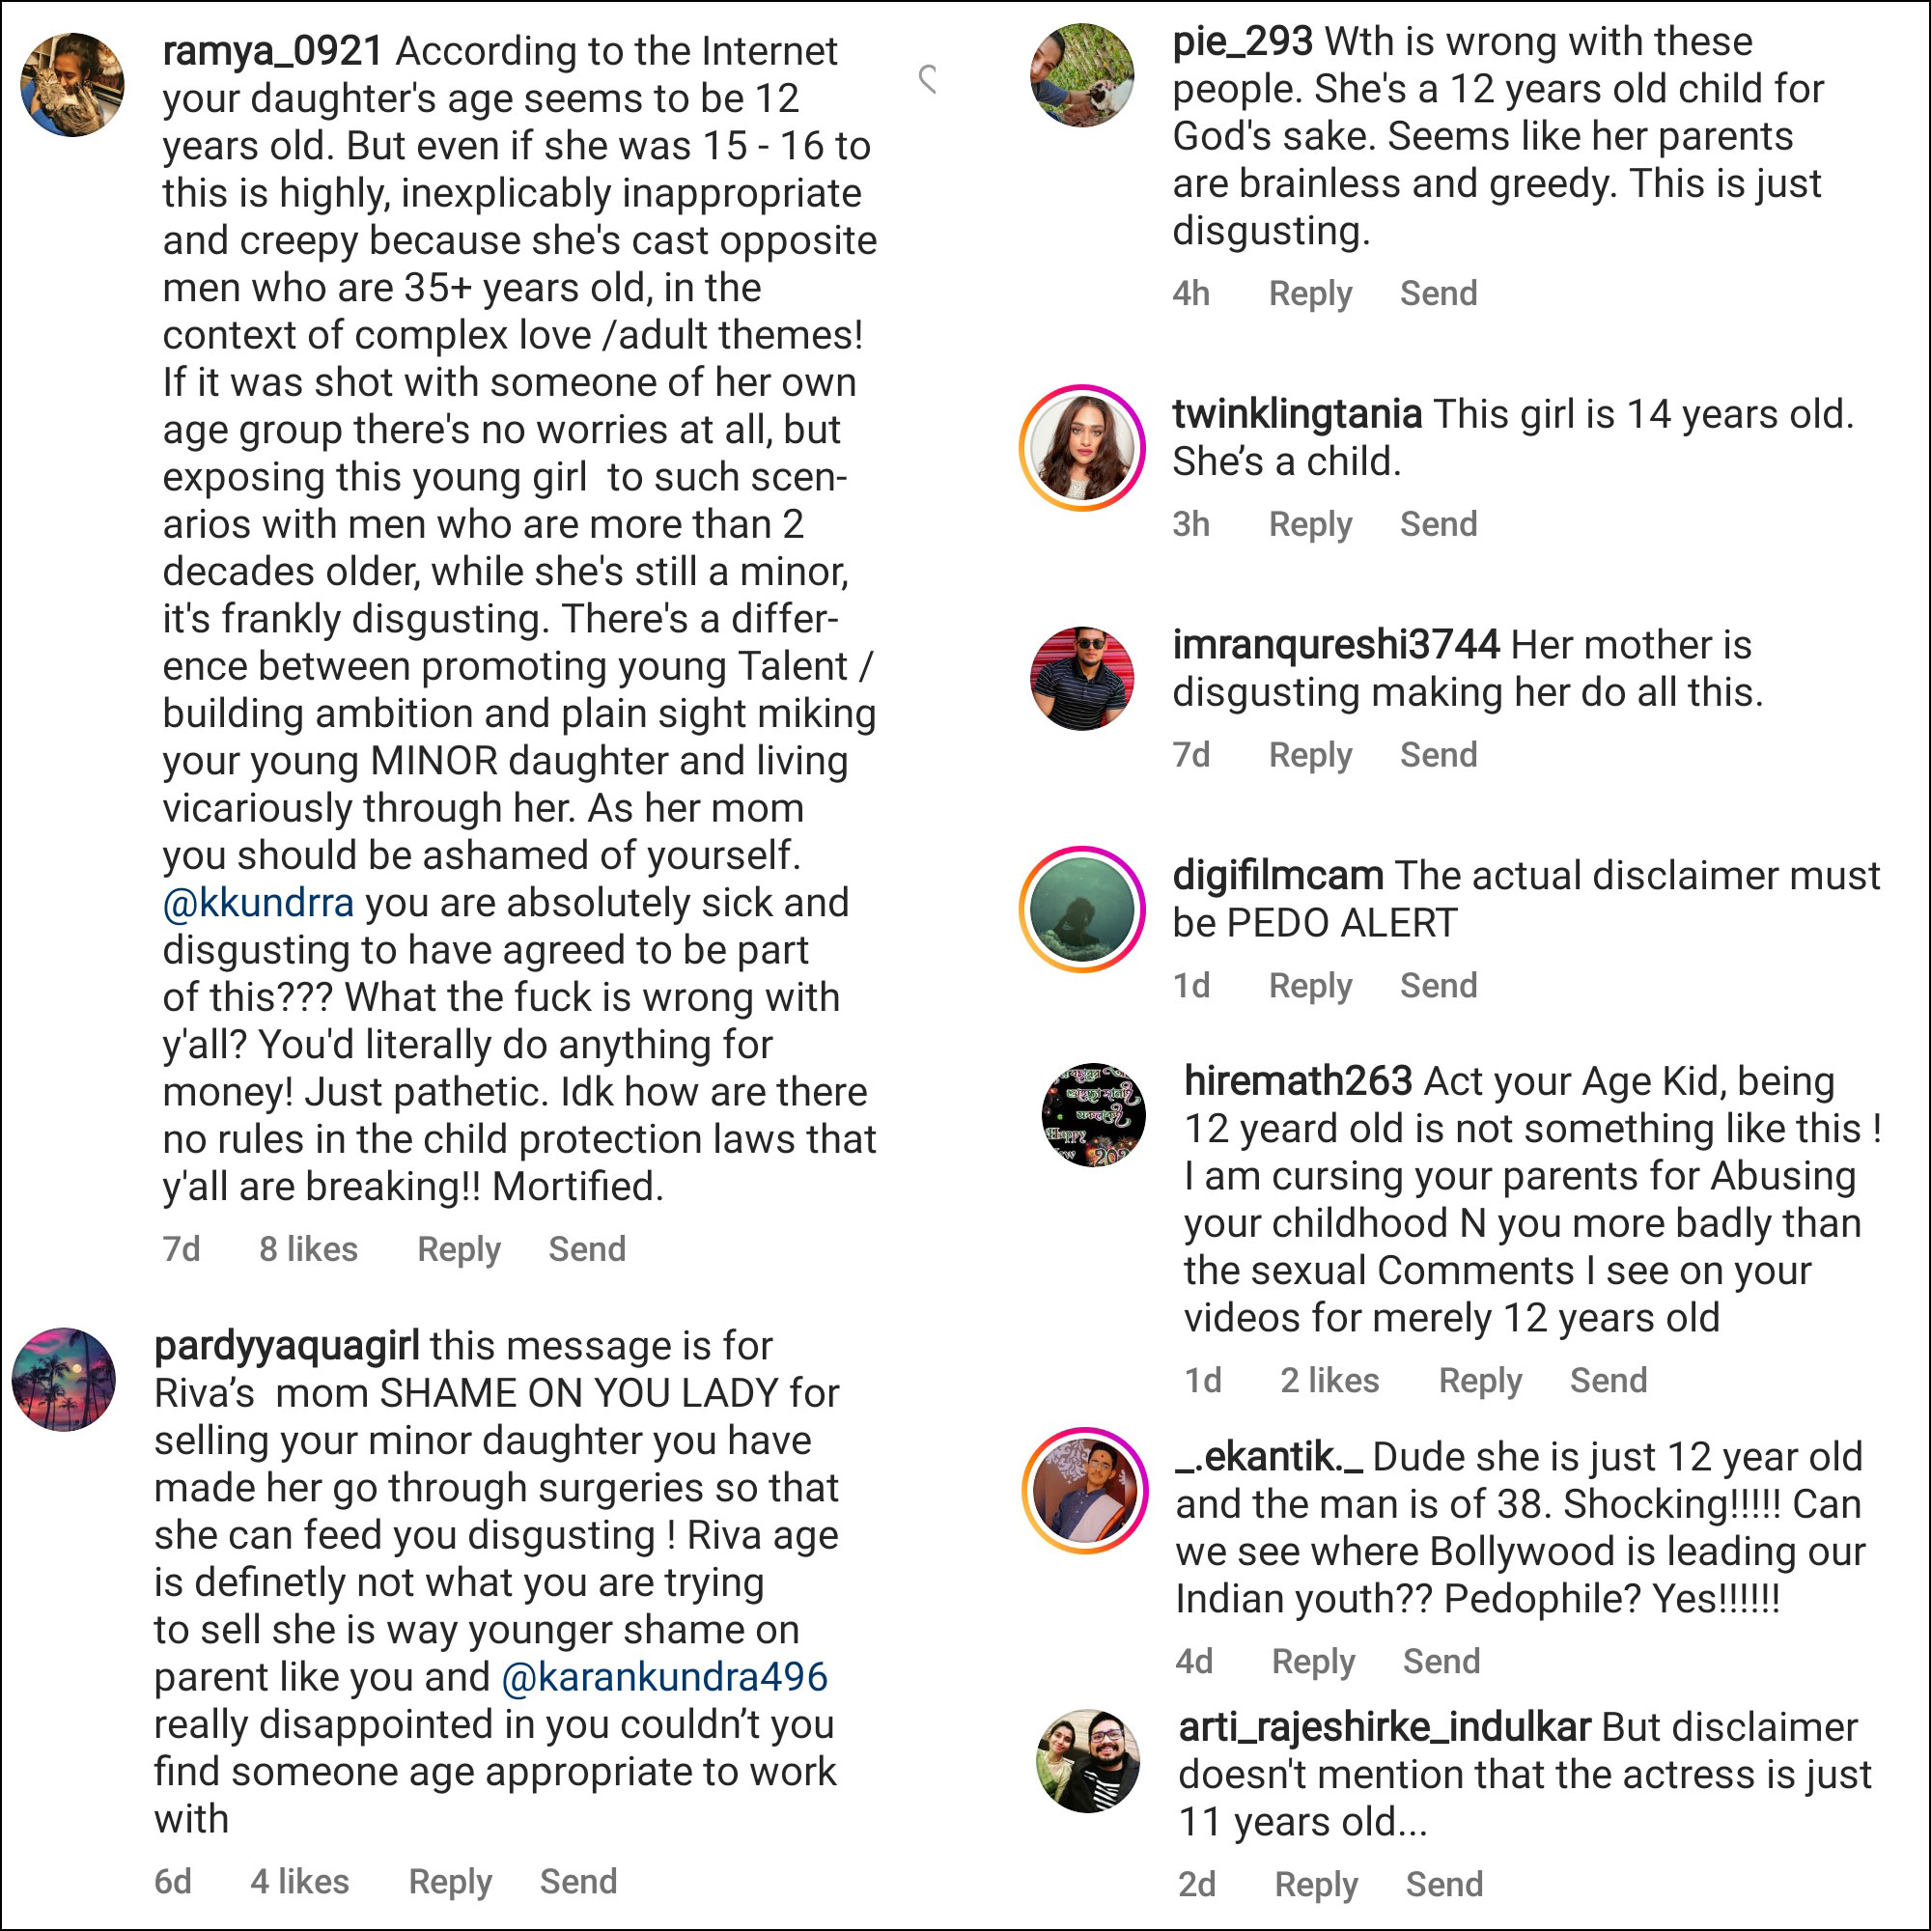Open arti_rajeshirke_indulkar's profile avatar

coord(1088,1760)
